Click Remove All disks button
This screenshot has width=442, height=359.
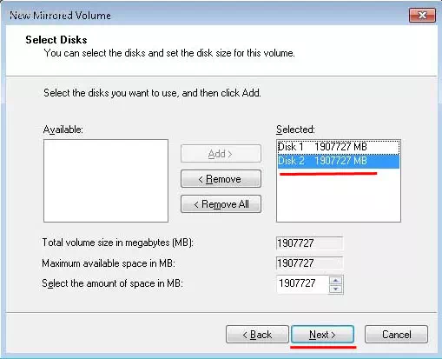pos(221,204)
